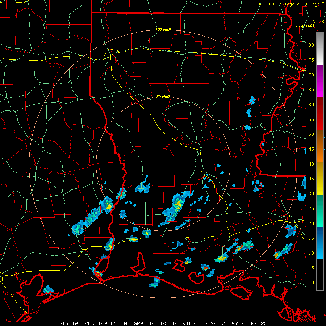Image resolution: width=326 pixels, height=326 pixels.
Task: Pick the yellow band of the color bar
Action: coord(320,178)
